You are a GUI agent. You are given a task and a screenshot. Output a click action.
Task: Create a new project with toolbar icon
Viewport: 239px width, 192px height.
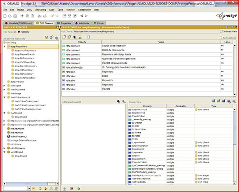[5, 16]
